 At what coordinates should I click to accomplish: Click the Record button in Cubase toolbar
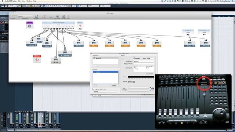(x=38, y=6)
